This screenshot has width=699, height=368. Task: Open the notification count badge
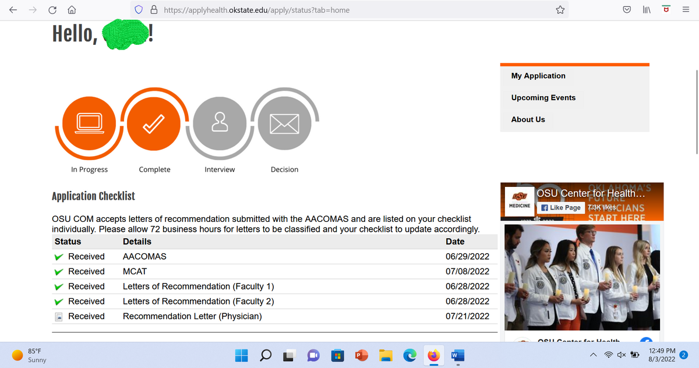(x=684, y=355)
